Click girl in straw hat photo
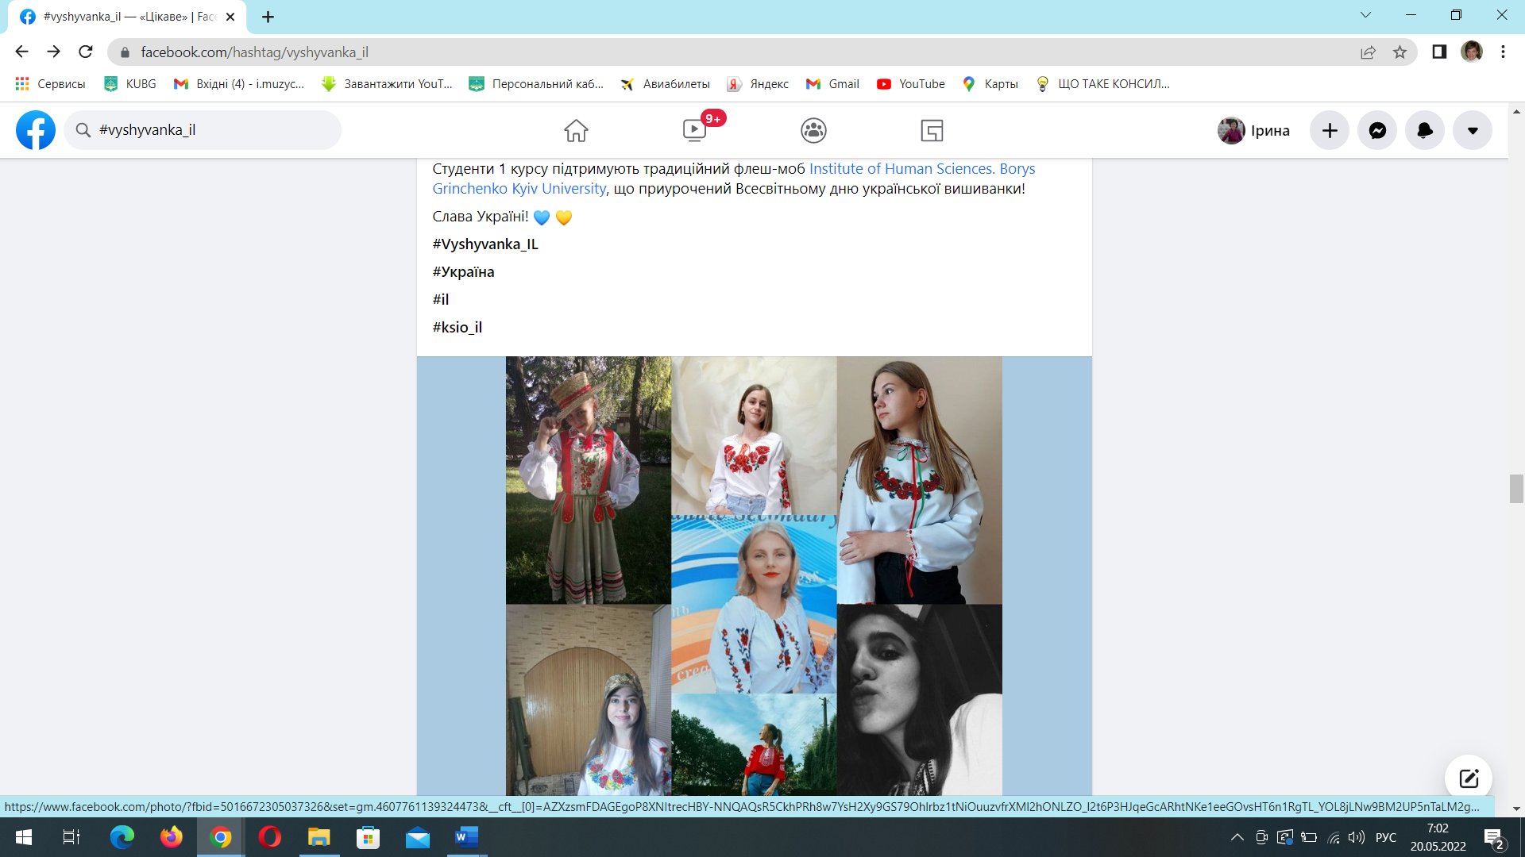 point(588,480)
